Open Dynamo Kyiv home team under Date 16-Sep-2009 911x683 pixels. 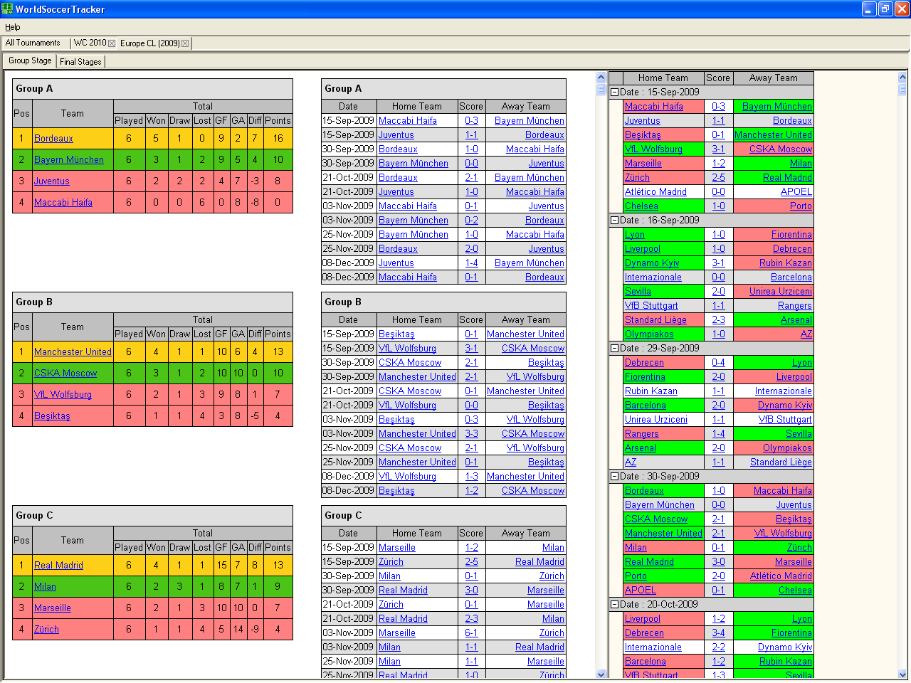652,263
